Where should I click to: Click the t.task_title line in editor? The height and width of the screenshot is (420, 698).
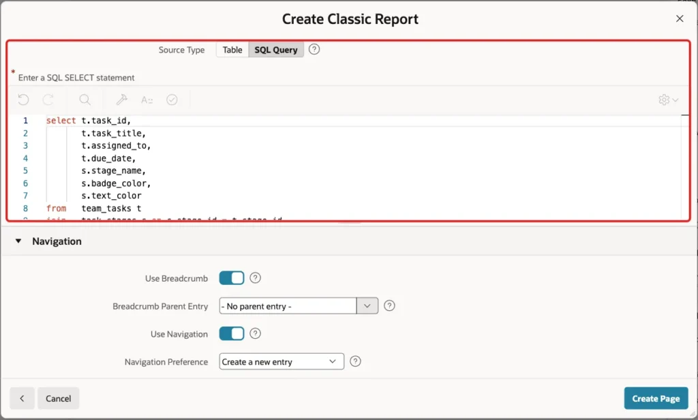114,133
